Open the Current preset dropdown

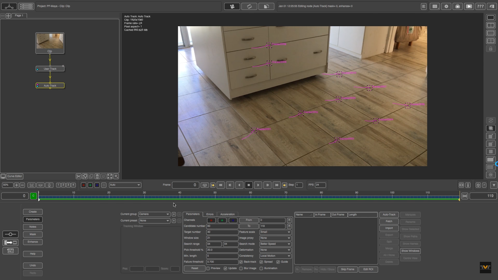coord(154,221)
